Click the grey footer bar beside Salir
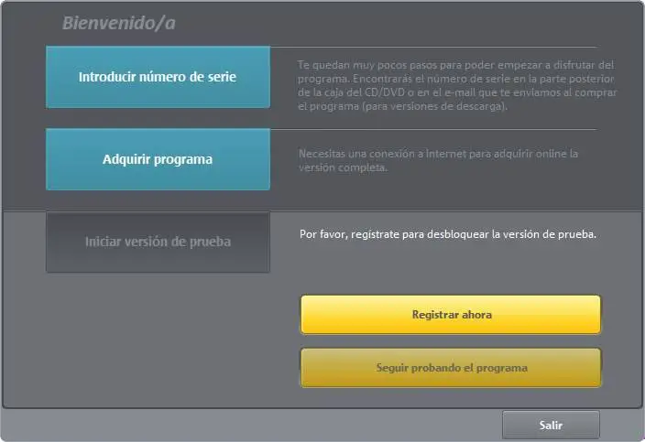This screenshot has width=645, height=442. (x=251, y=425)
